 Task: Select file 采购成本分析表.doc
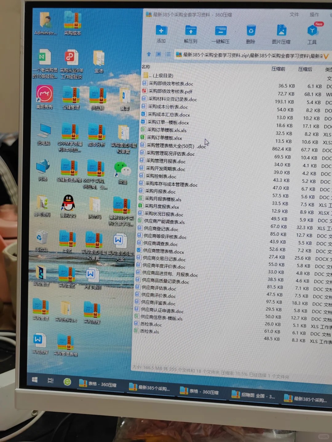164,107
